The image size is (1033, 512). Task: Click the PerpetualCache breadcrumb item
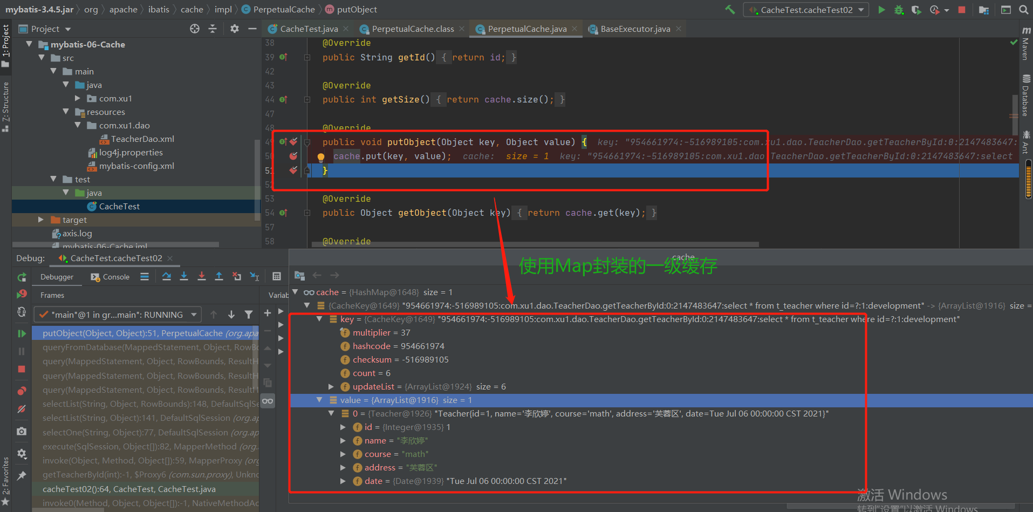pos(278,9)
